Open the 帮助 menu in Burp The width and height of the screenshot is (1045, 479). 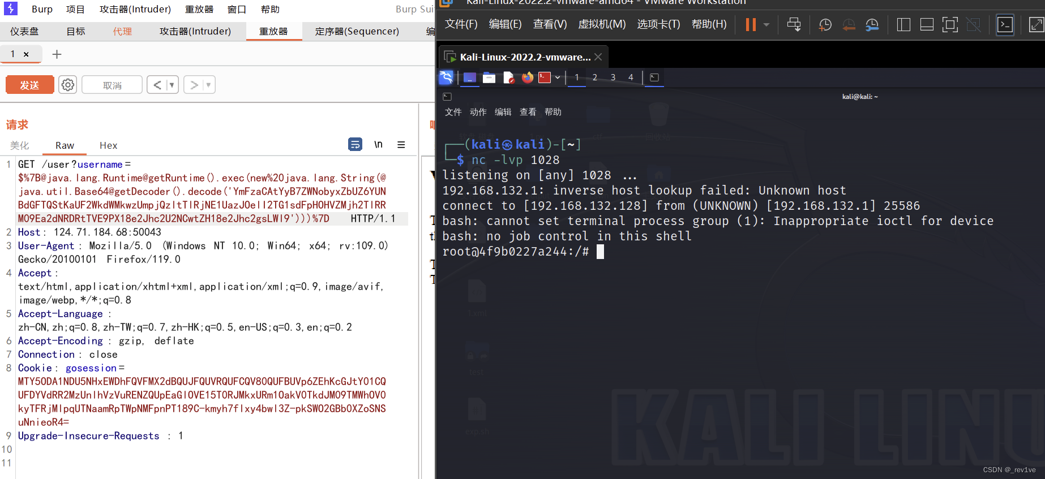pos(270,9)
